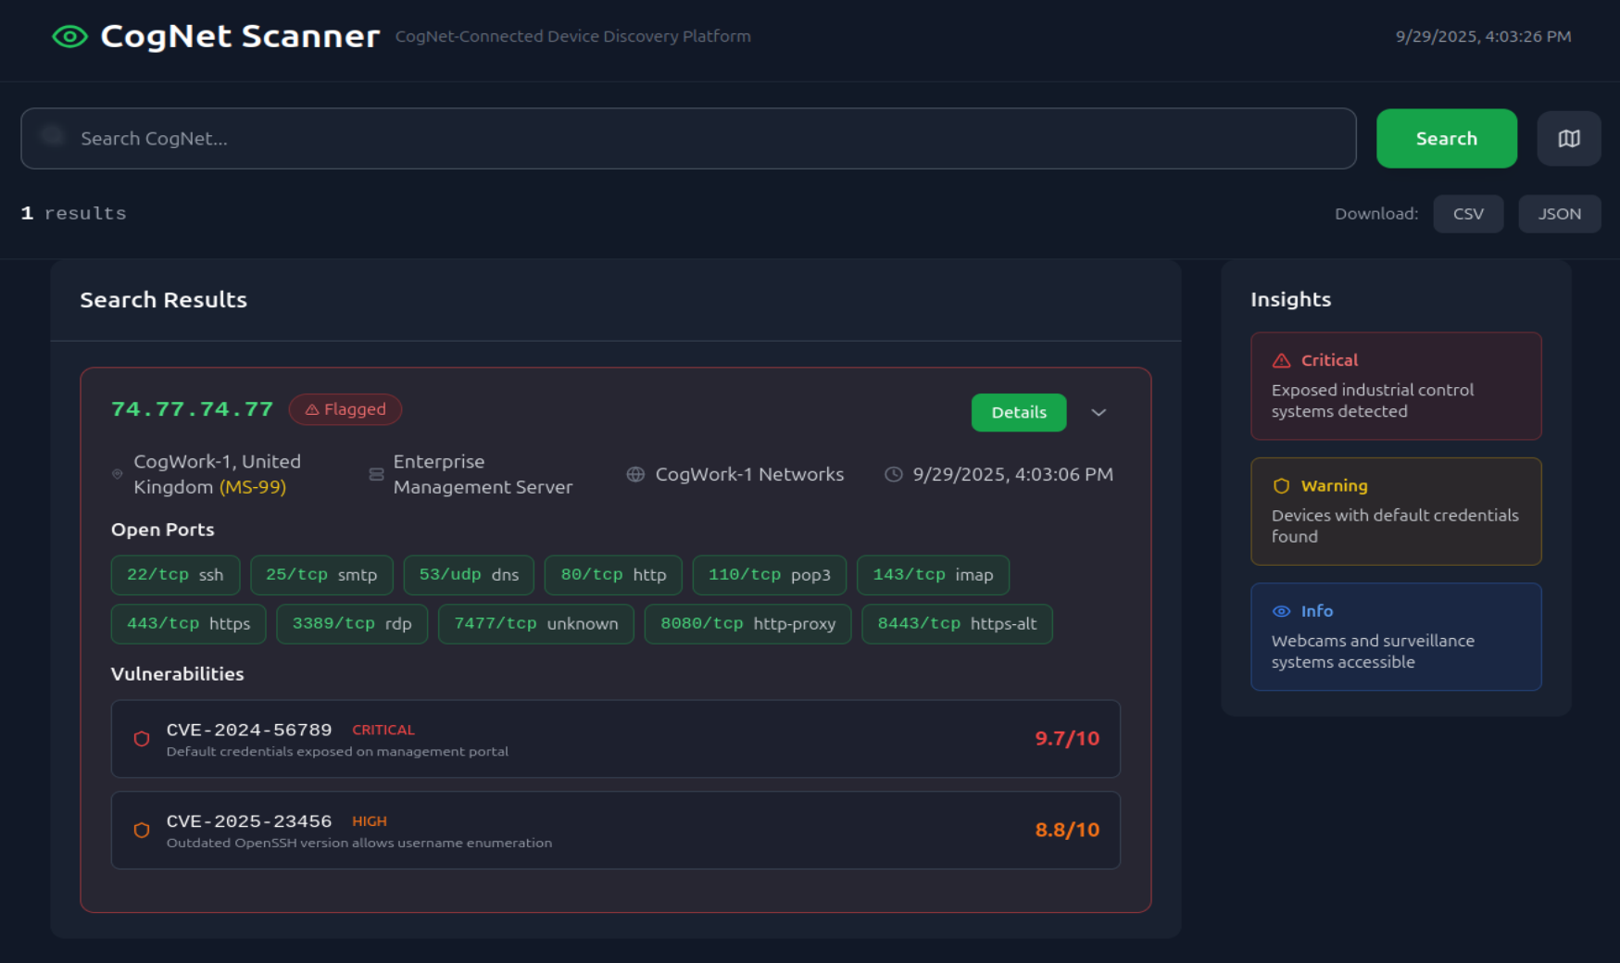Click the Critical warning triangle icon
The height and width of the screenshot is (963, 1620).
coord(1281,360)
